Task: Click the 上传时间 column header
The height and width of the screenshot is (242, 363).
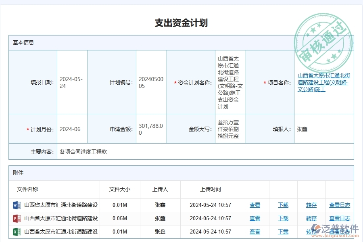Action: (210, 189)
